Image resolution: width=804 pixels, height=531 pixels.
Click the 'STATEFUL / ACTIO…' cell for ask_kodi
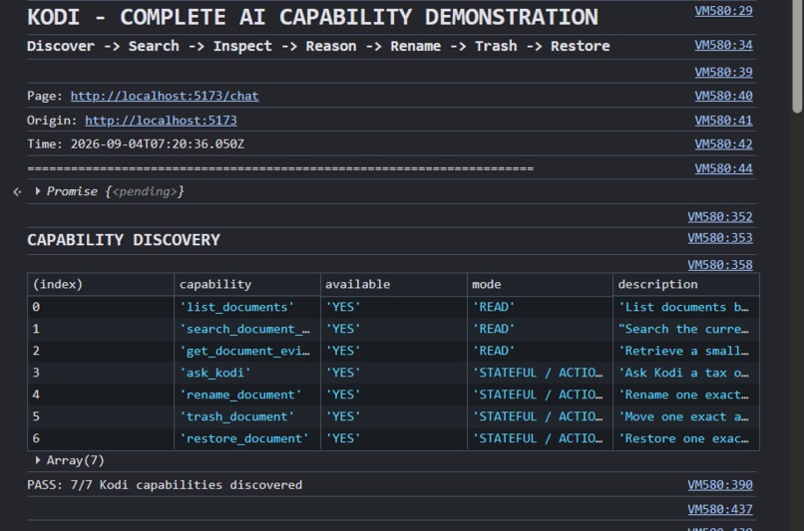click(540, 373)
